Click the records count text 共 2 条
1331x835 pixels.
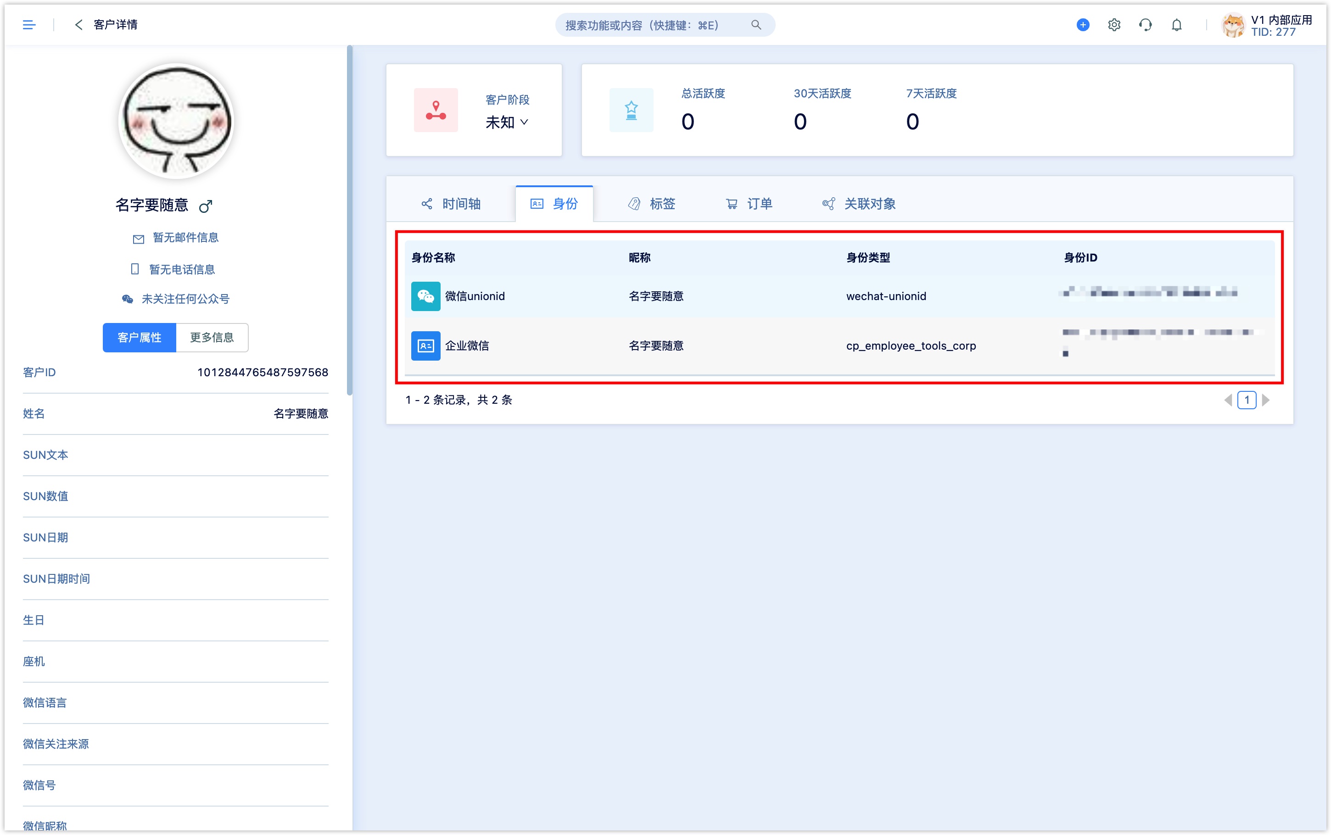pyautogui.click(x=495, y=400)
